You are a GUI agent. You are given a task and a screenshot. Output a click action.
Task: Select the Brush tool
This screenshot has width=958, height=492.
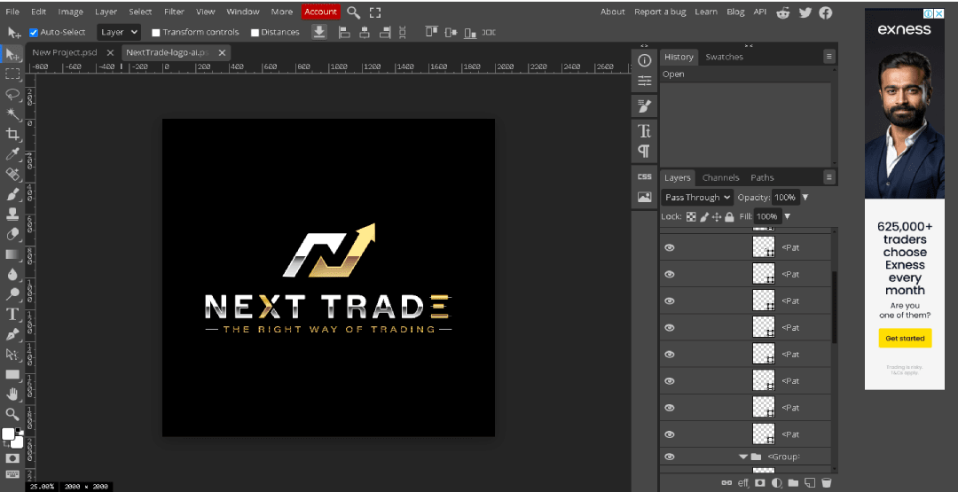[x=12, y=194]
